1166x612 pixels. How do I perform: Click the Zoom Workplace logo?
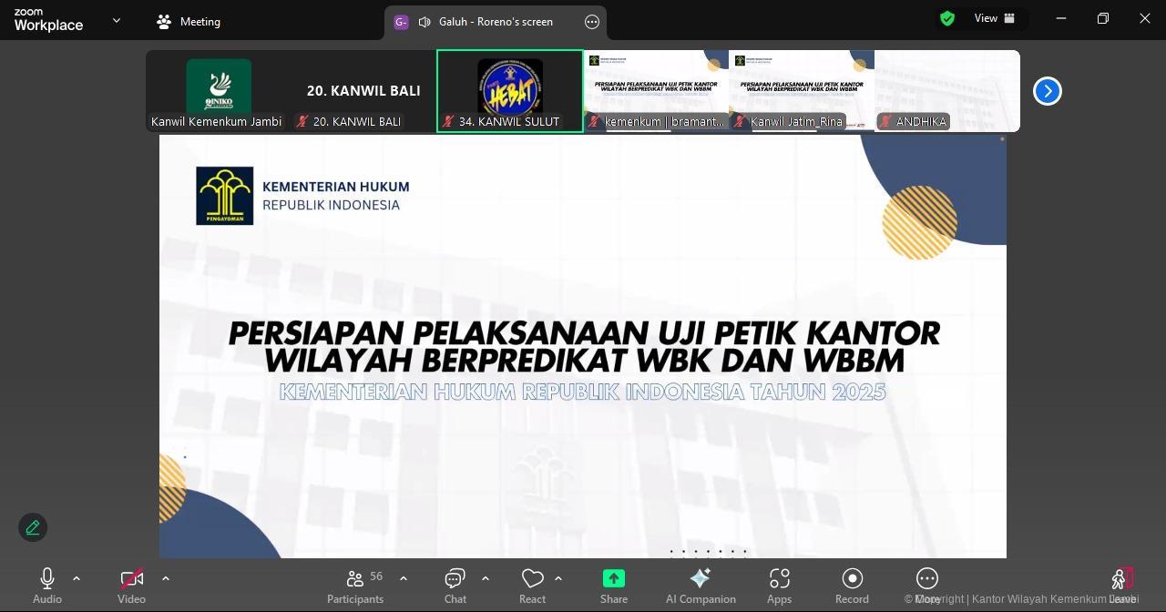48,20
